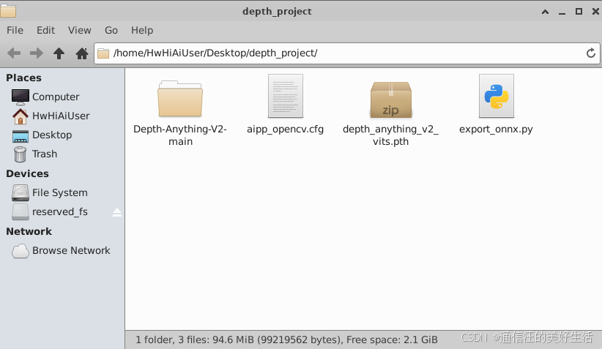Open the Help menu

(x=142, y=30)
